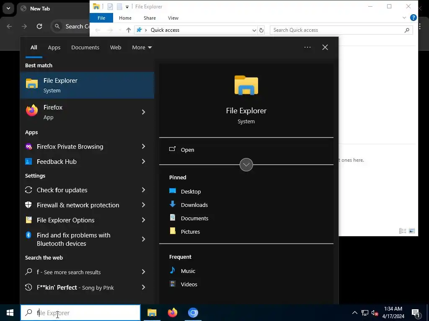Viewport: 429px width, 321px height.
Task: Open Check for updates setting
Action: (x=81, y=190)
